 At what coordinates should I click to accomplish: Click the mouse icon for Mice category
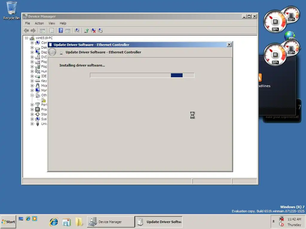tap(38, 86)
